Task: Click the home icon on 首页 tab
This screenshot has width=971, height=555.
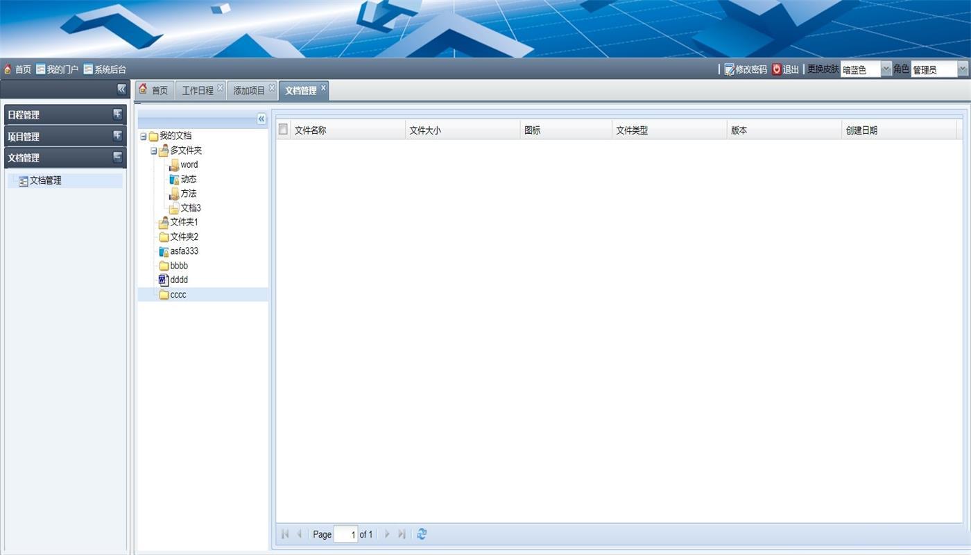Action: coord(143,89)
